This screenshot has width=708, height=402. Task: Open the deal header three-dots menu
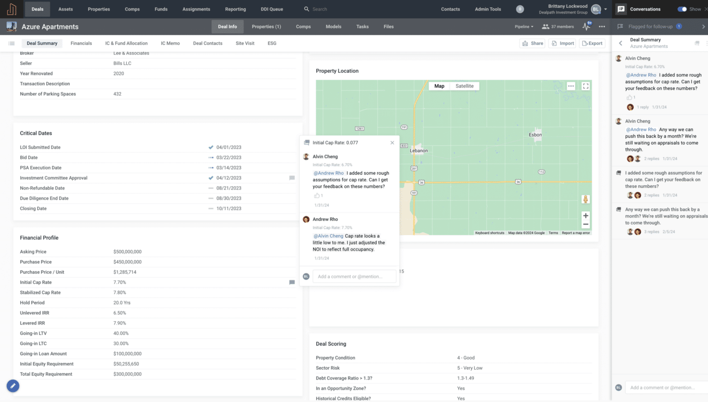[x=602, y=27]
